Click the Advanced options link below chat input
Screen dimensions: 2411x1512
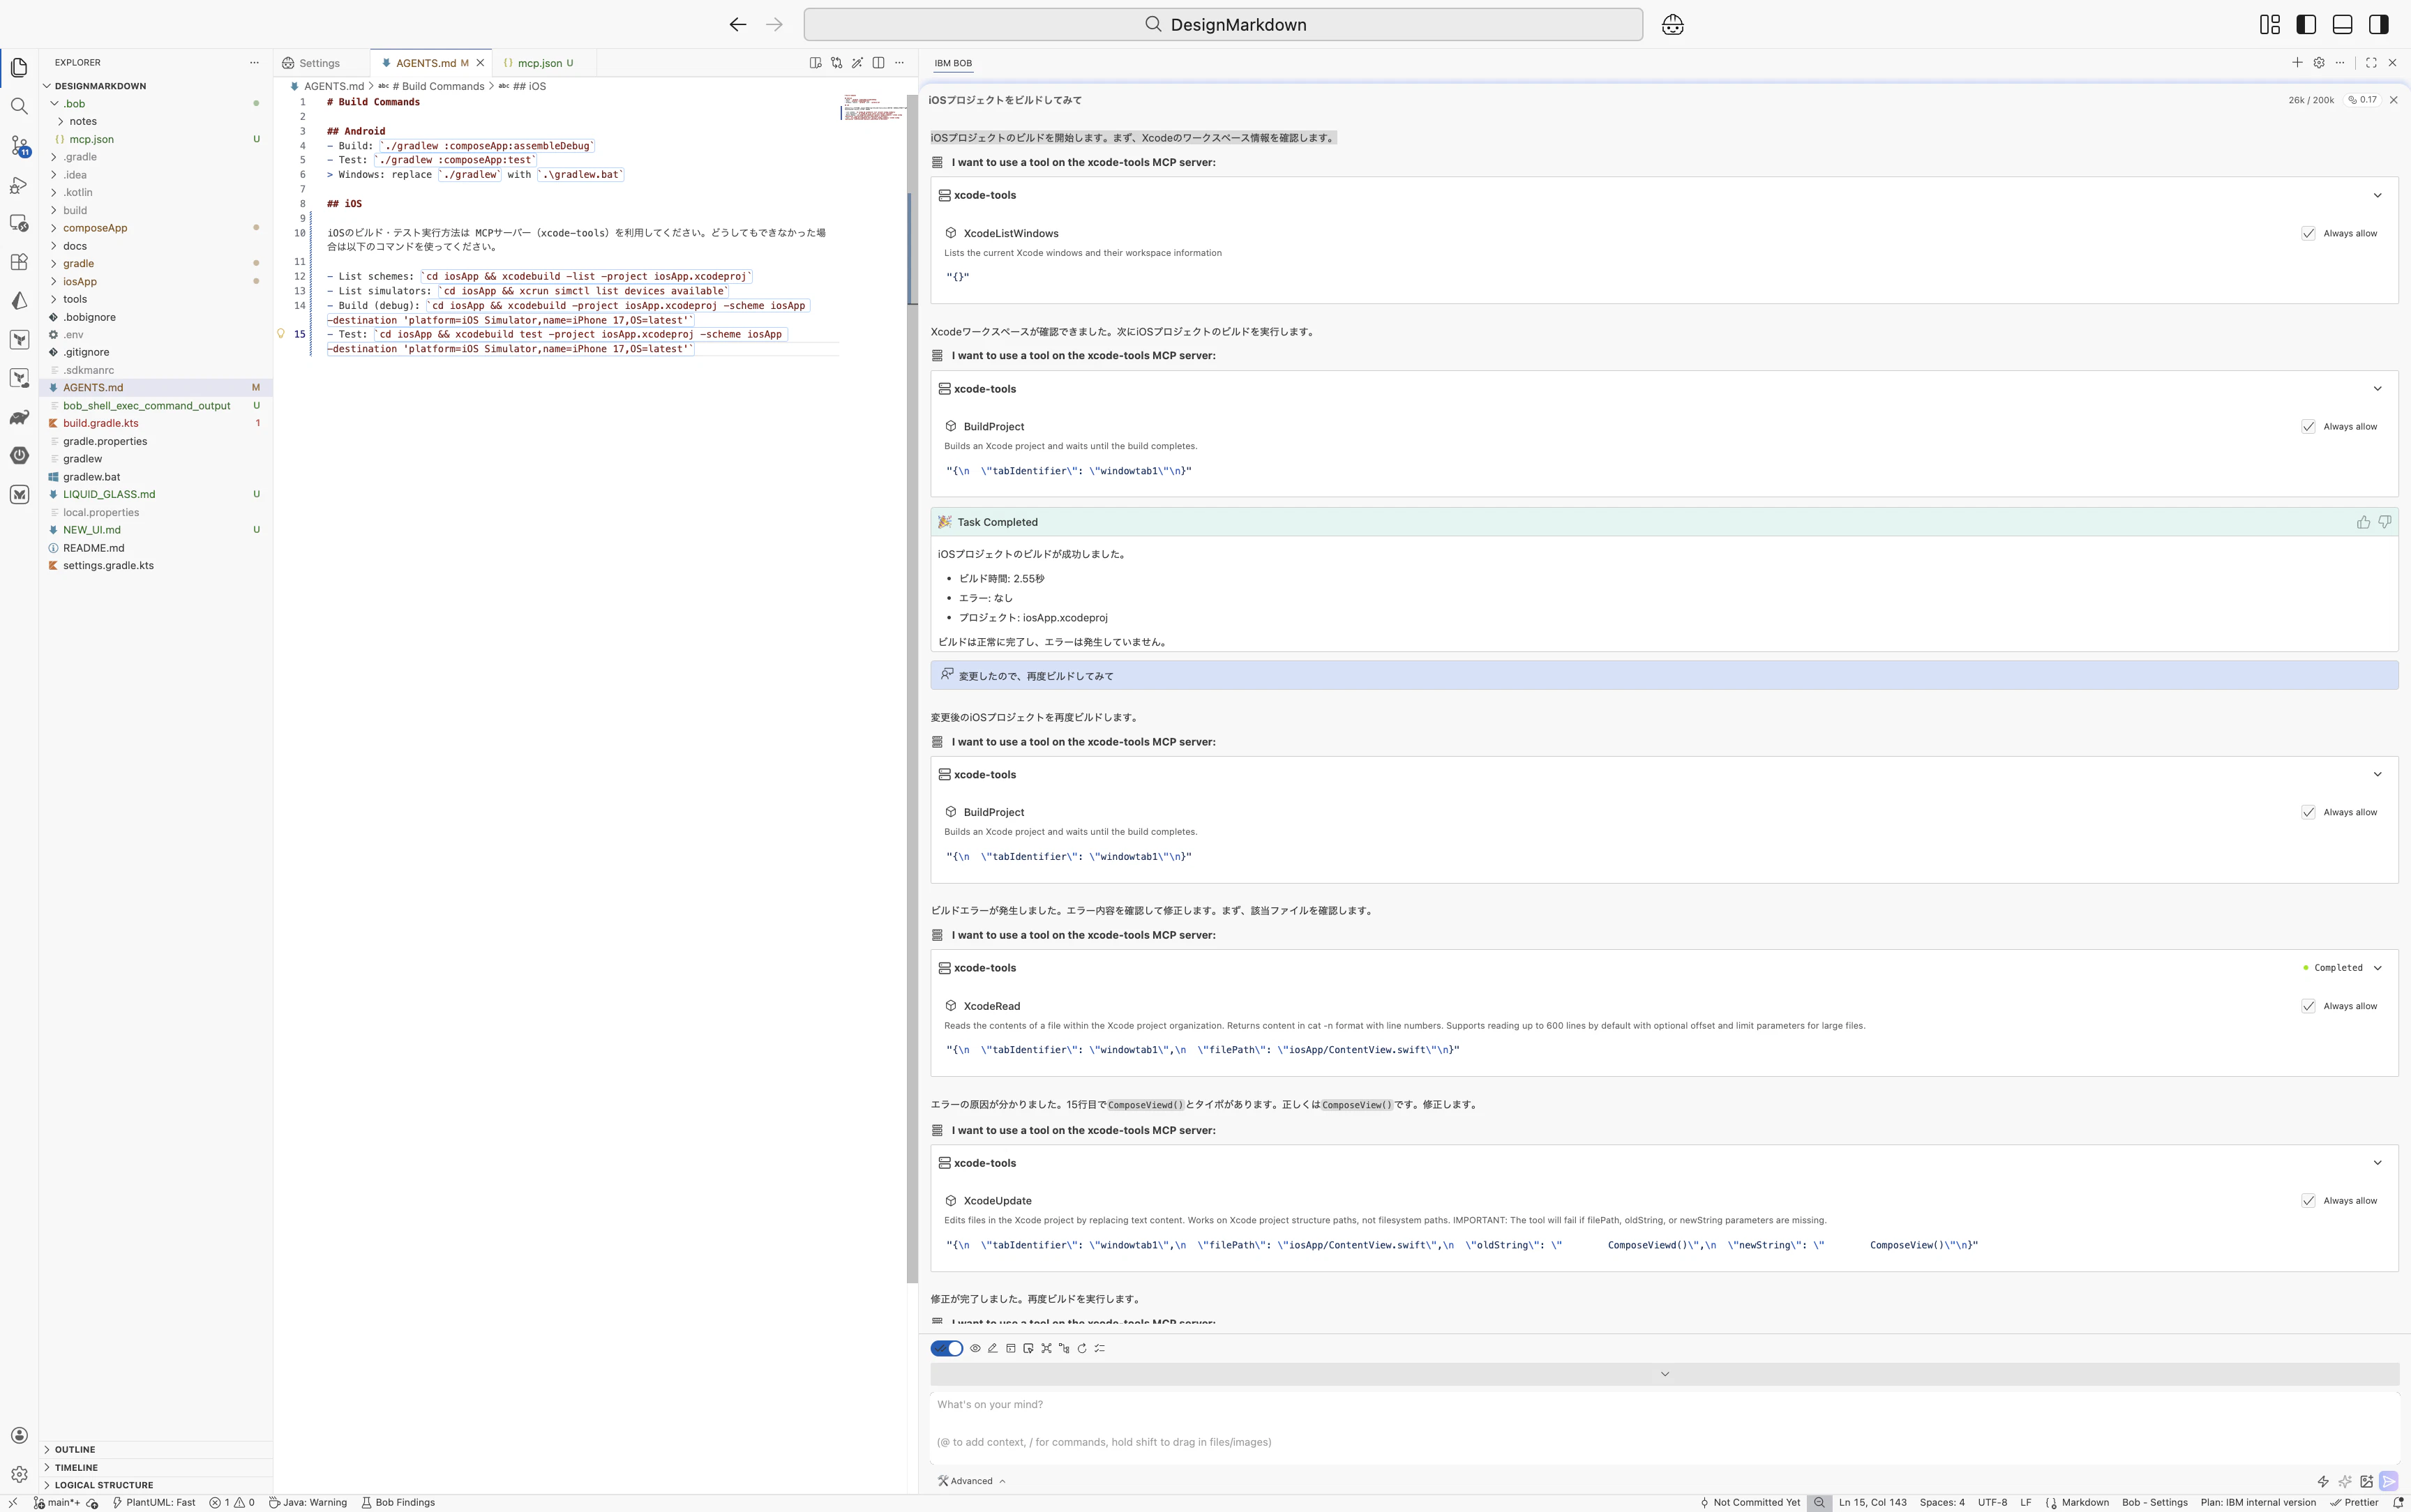967,1480
